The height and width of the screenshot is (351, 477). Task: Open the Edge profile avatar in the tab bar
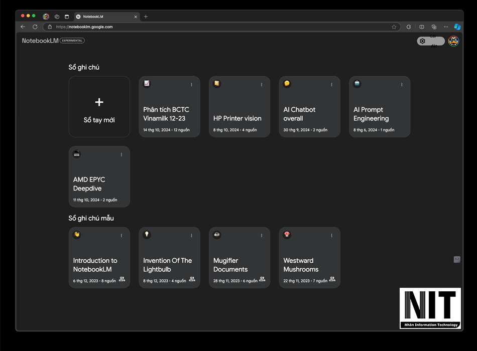point(46,17)
